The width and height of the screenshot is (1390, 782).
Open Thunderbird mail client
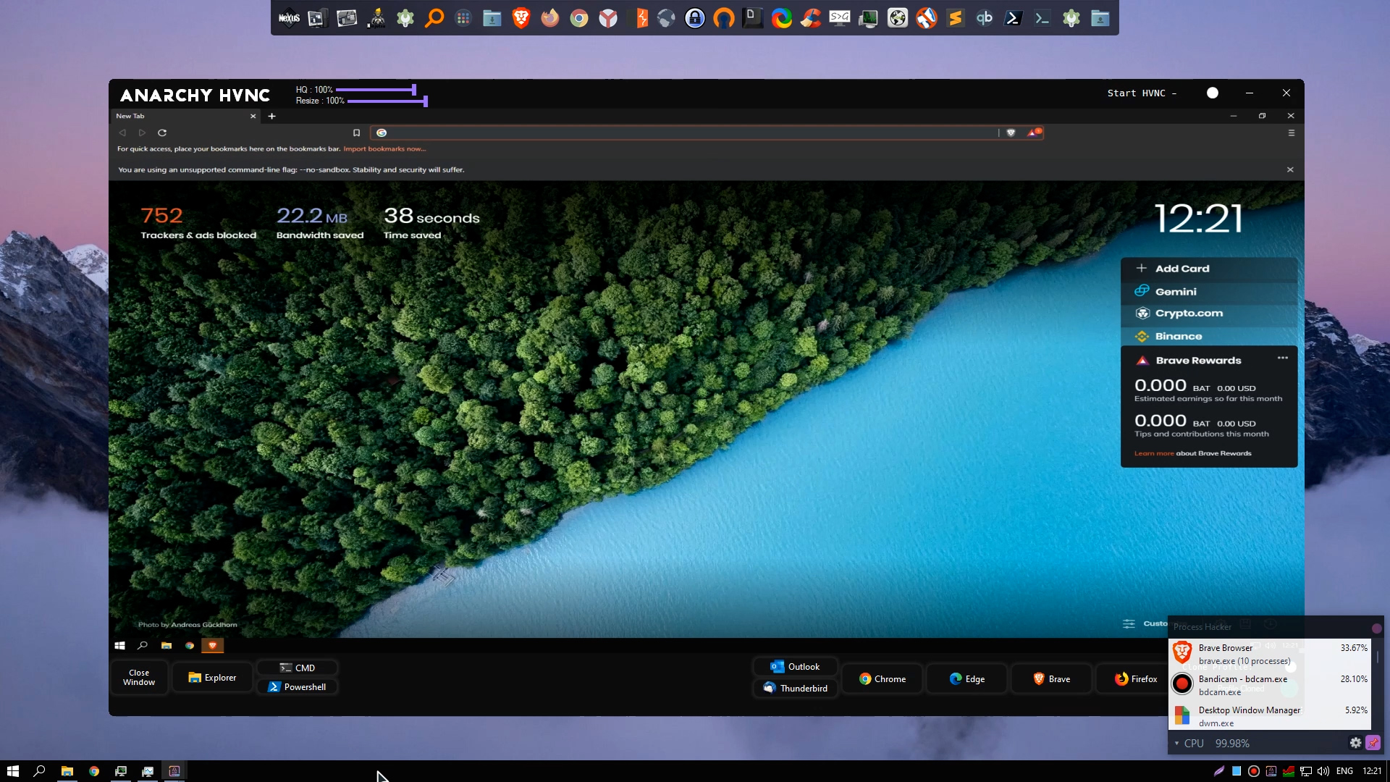[x=795, y=688]
